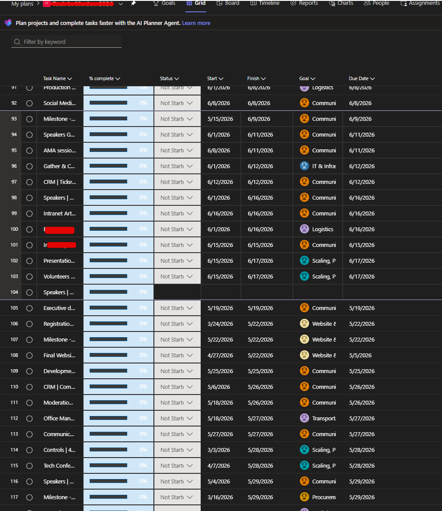Click row number 100 to select the row
This screenshot has width=442, height=511.
pyautogui.click(x=14, y=229)
